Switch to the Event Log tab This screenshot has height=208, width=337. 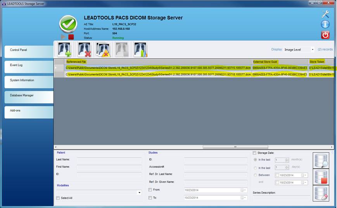tap(29, 65)
